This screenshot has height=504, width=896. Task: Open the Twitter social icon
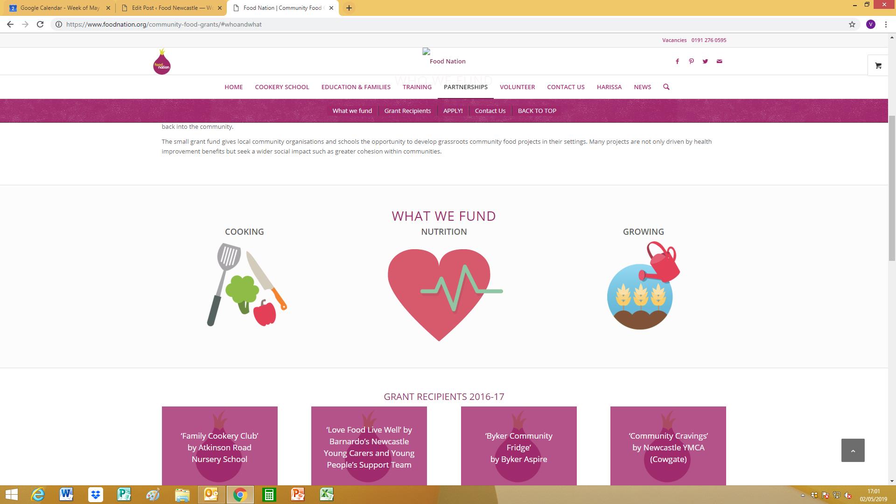(705, 61)
